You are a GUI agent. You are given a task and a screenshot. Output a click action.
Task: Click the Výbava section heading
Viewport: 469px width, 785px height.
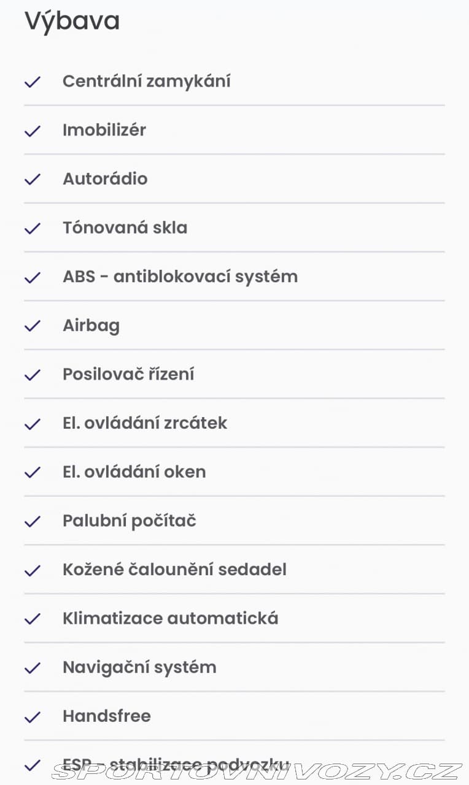coord(72,21)
